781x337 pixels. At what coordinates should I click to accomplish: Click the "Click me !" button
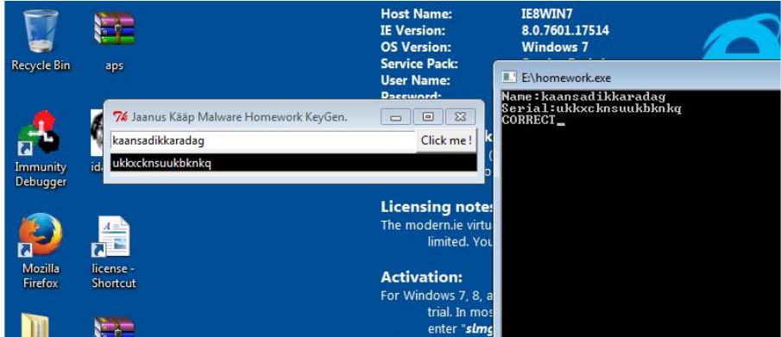pos(446,140)
